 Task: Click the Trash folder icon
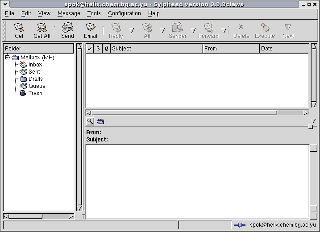[x=23, y=93]
